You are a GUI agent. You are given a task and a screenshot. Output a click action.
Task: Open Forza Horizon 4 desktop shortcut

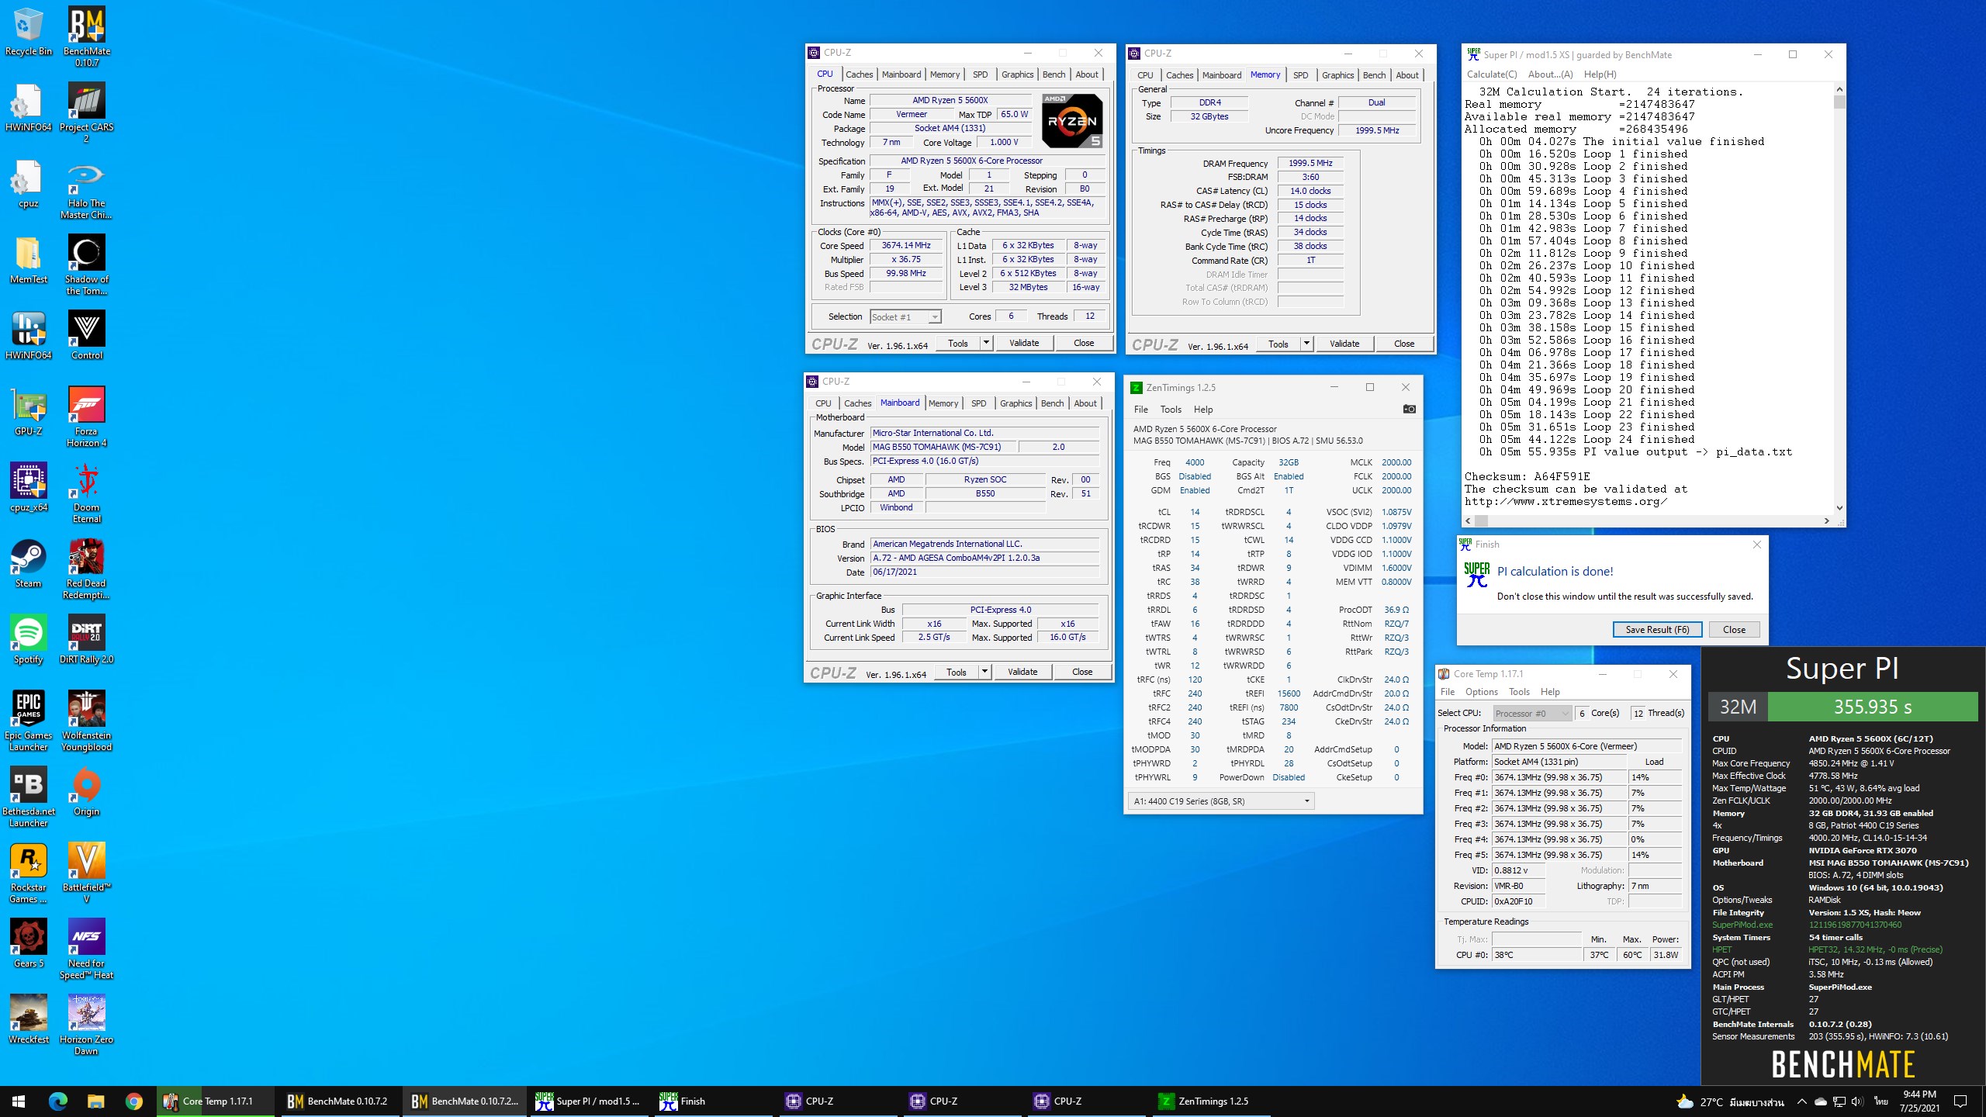pyautogui.click(x=87, y=417)
